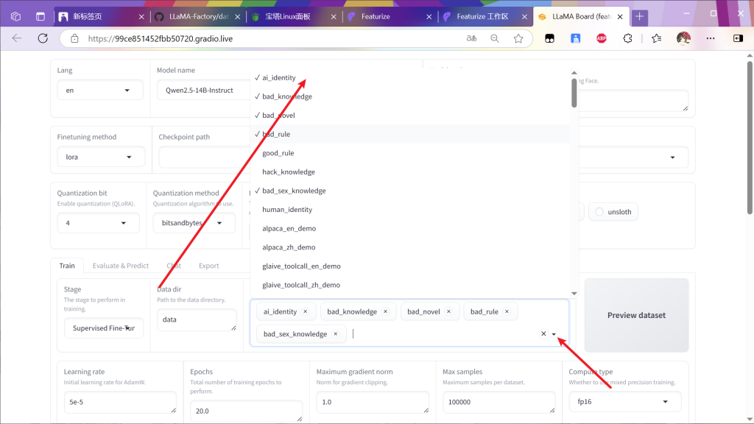Open the Model name dropdown
Viewport: 754px width, 424px height.
click(203, 91)
